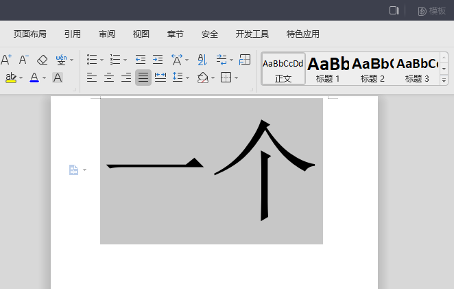This screenshot has width=454, height=289.
Task: Open the 安全 tab
Action: (210, 34)
